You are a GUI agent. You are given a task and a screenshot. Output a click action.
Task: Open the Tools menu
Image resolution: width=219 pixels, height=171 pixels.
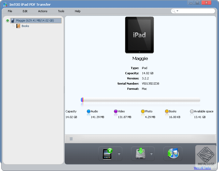pos(61,11)
